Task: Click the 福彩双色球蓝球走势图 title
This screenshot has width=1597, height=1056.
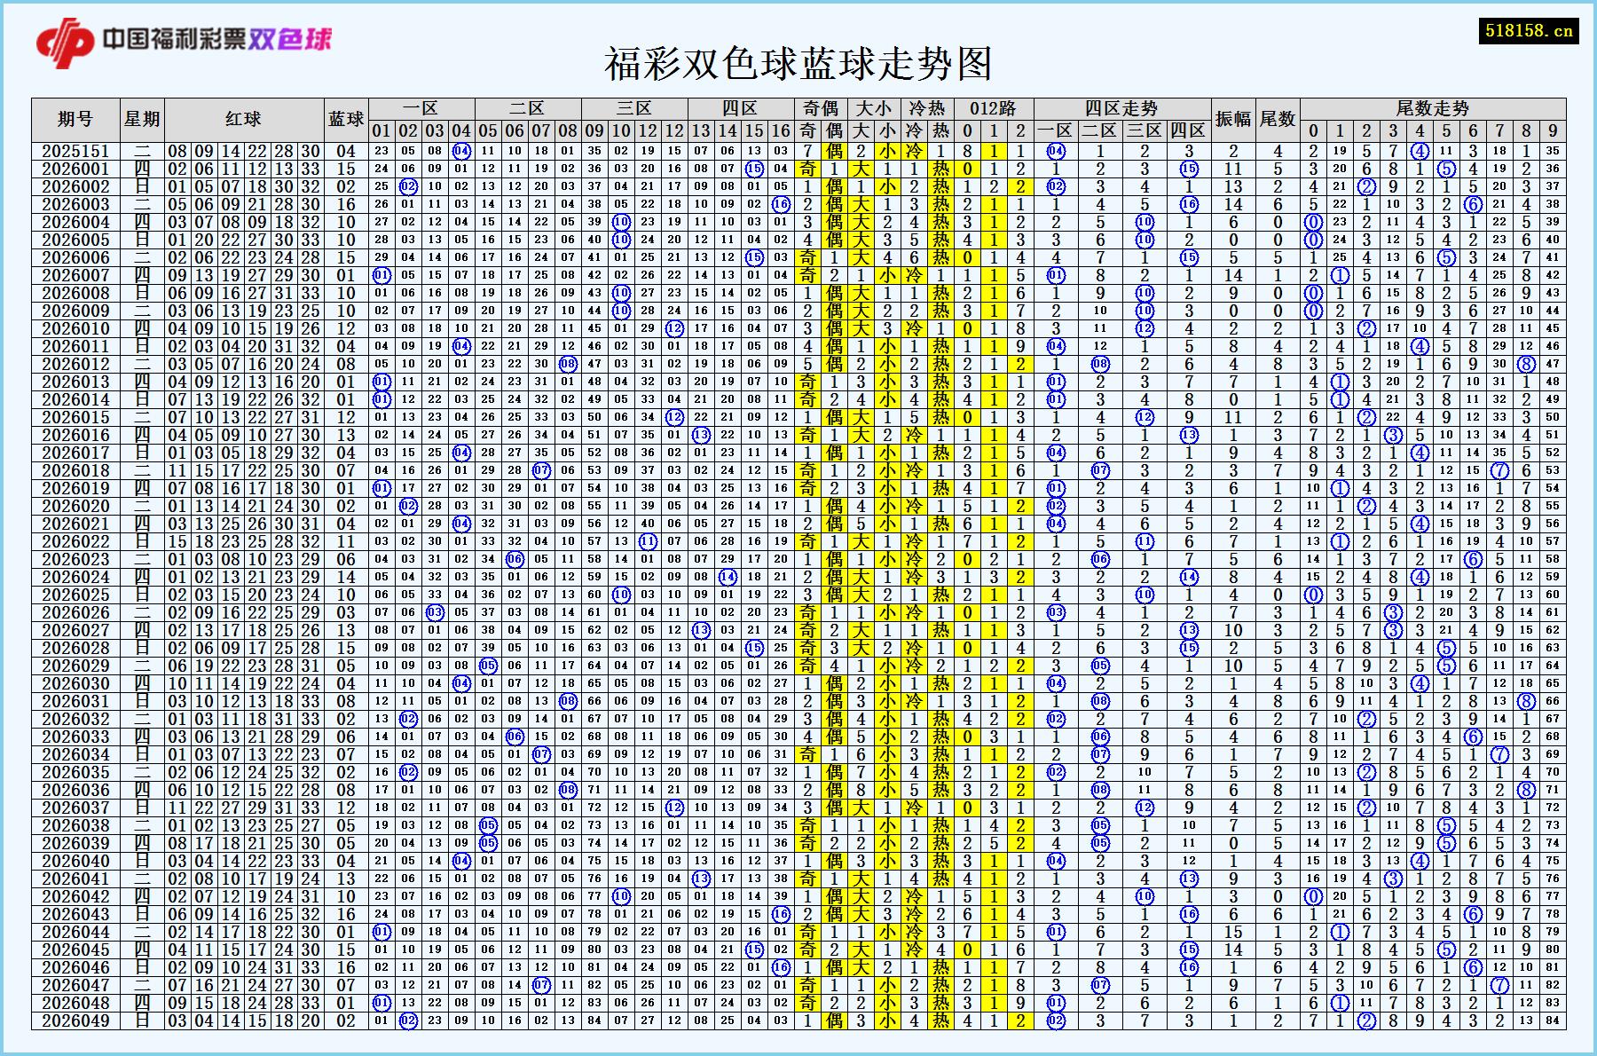Action: (798, 64)
